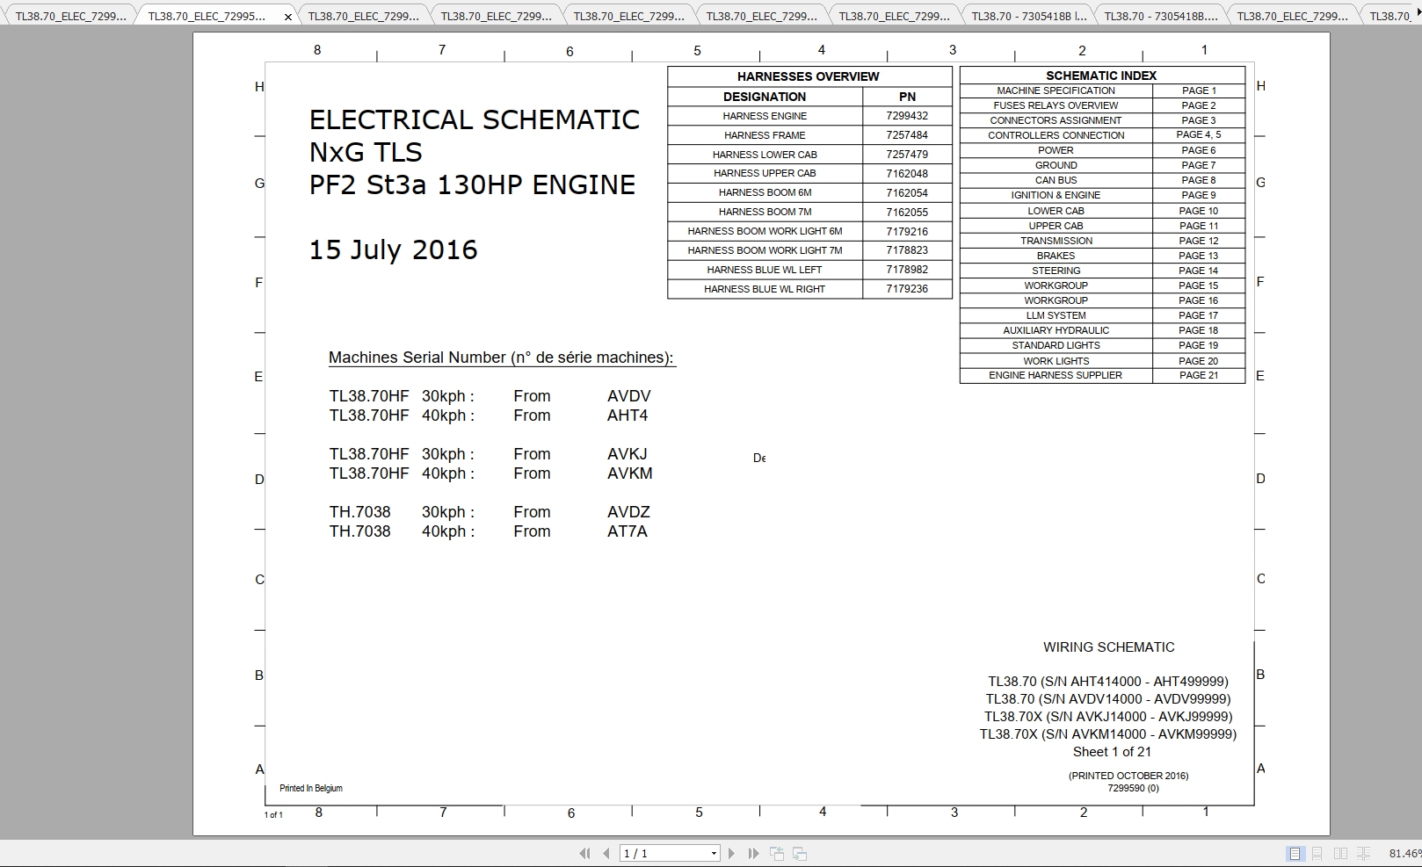Viewport: 1422px width, 867px height.
Task: Select the book view layout icon
Action: pos(1363,853)
